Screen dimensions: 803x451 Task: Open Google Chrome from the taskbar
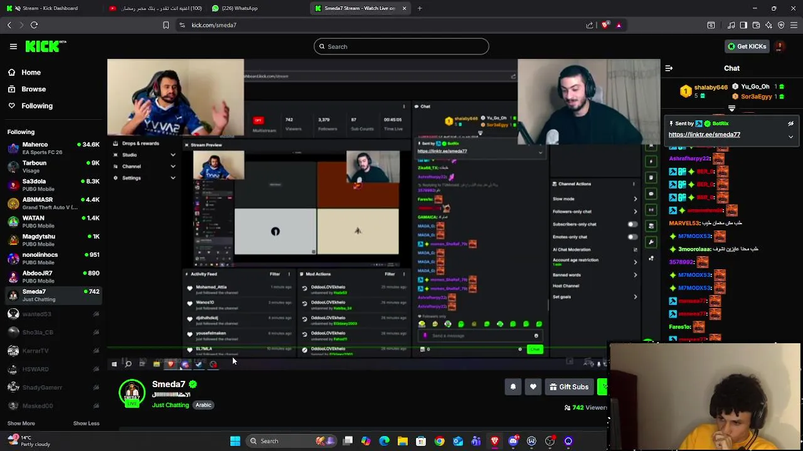point(440,441)
